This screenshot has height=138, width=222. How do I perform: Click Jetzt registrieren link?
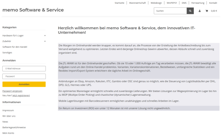(21, 95)
